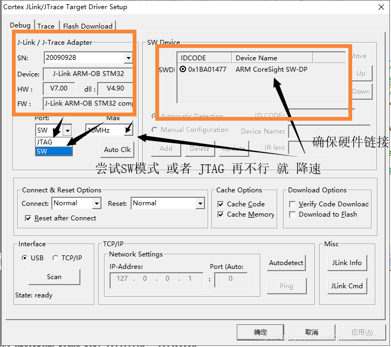Viewport: 391px width, 347px height.
Task: Enable Verify Code Download checkbox
Action: coord(292,204)
